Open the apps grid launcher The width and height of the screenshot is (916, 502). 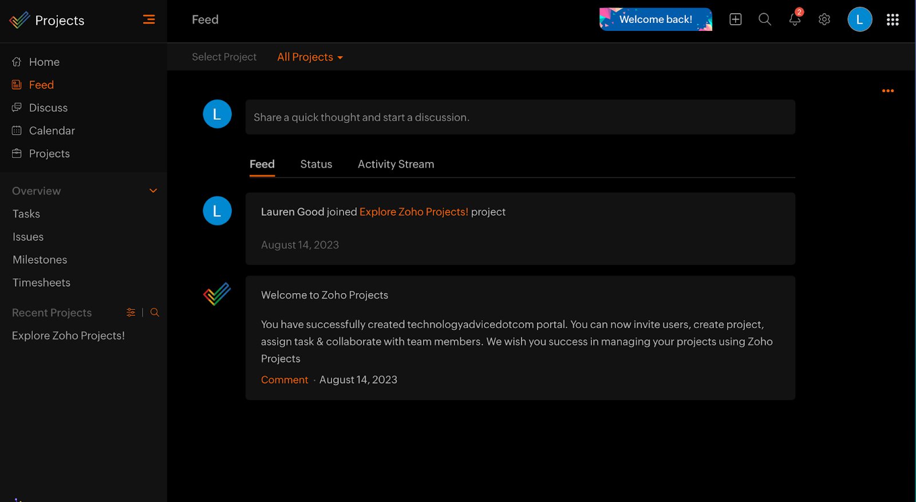893,19
